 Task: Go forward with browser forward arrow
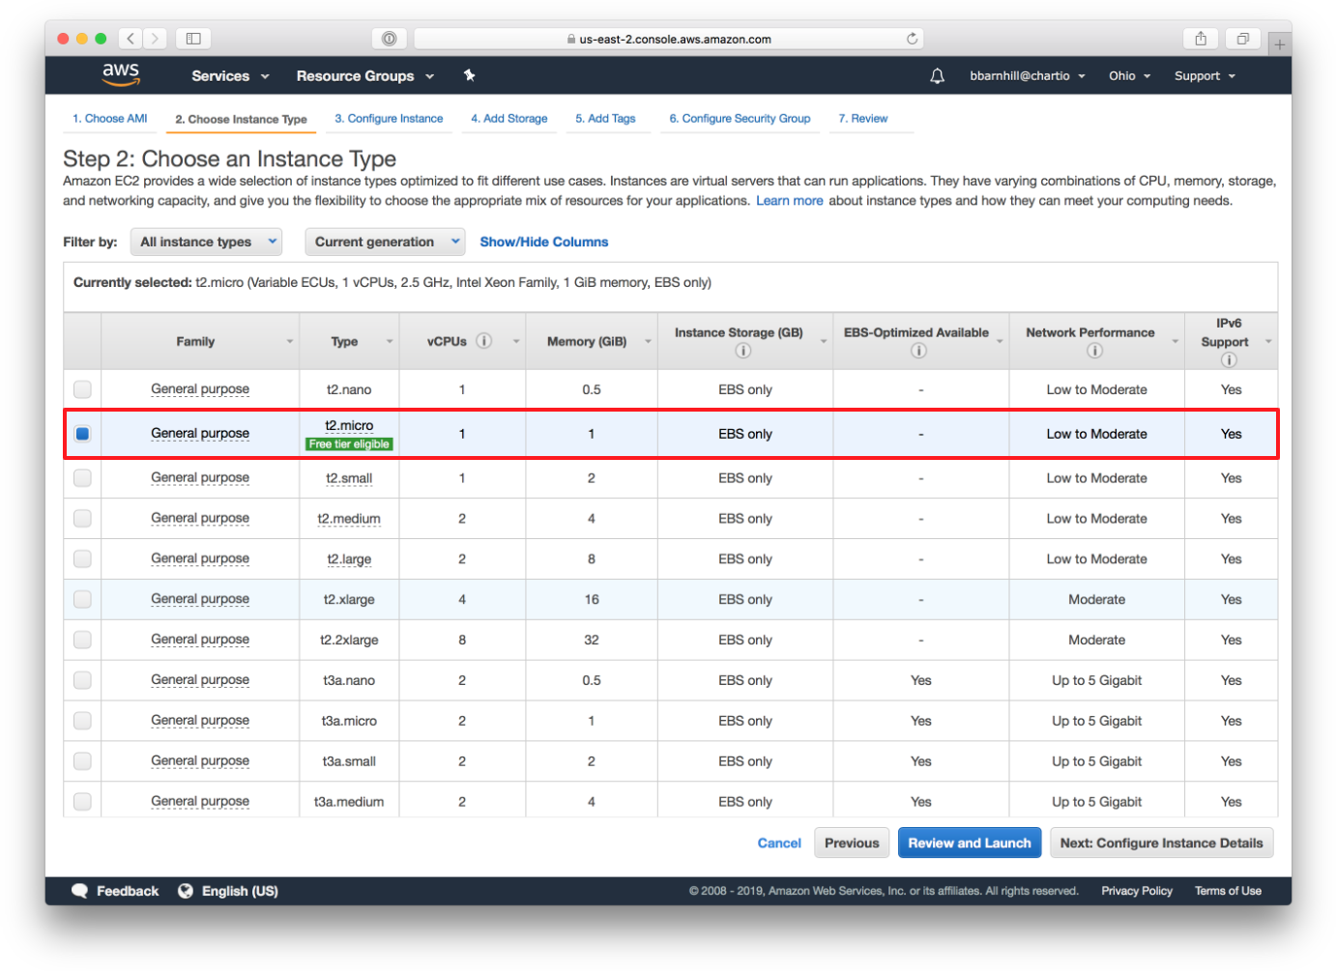(x=155, y=39)
